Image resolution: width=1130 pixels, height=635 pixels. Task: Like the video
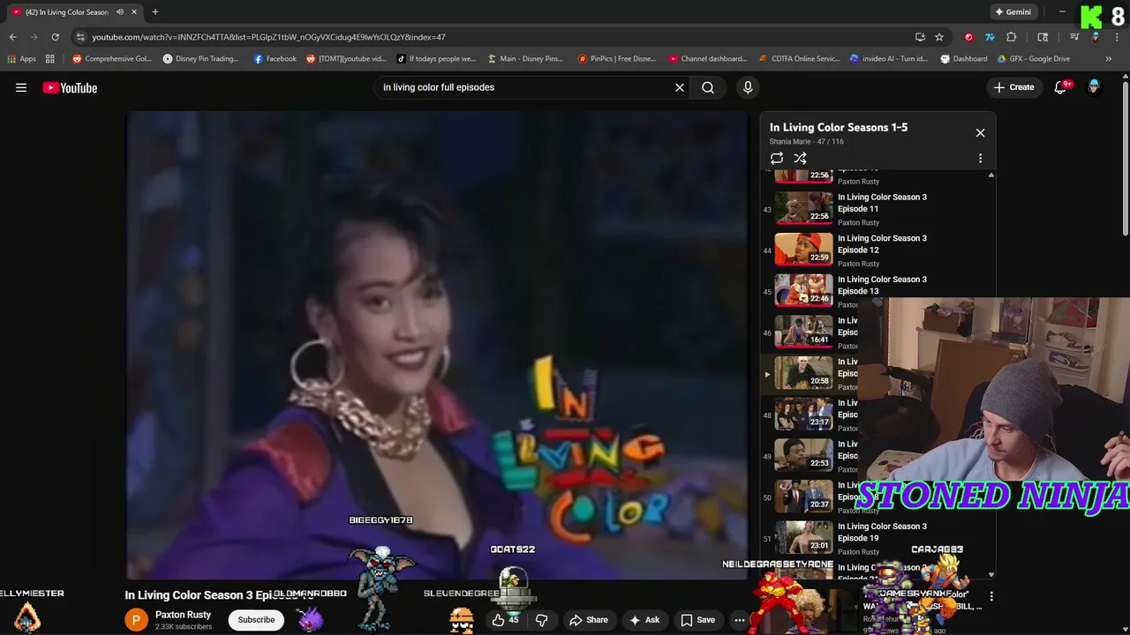[505, 620]
